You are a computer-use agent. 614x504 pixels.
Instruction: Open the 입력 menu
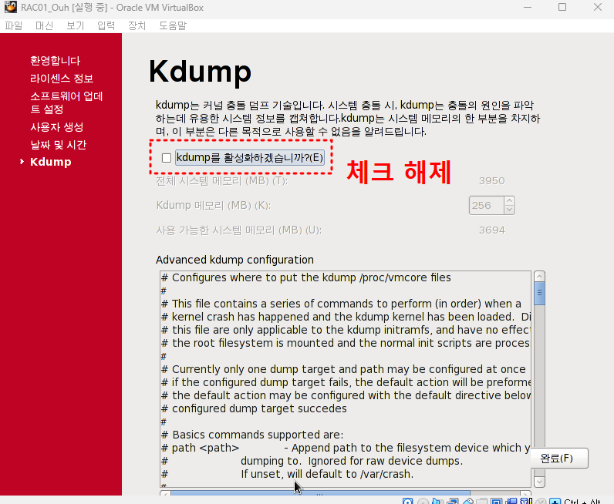[x=106, y=26]
